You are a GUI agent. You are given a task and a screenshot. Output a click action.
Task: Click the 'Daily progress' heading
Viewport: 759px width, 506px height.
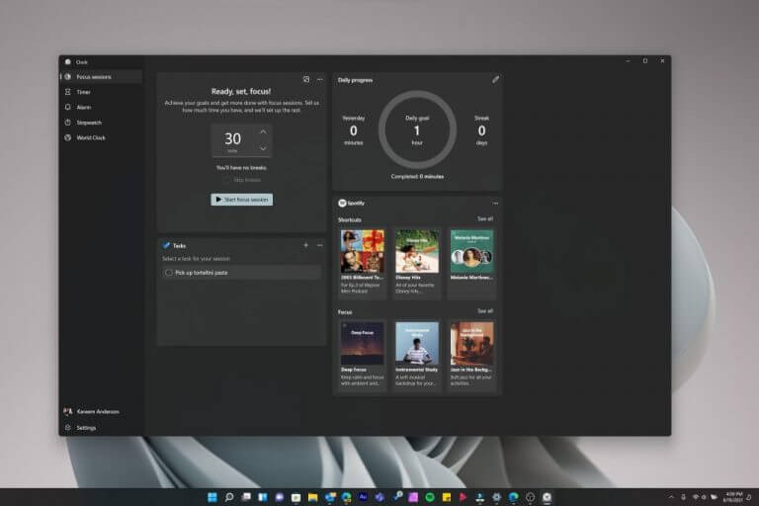pos(356,80)
